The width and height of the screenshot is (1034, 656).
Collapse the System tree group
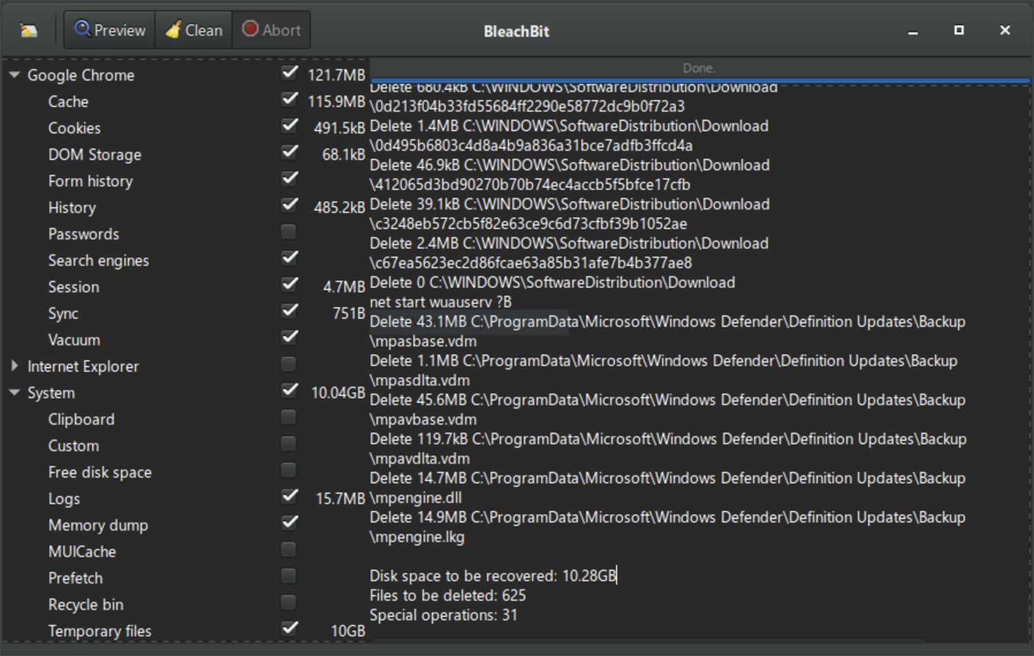coord(14,392)
